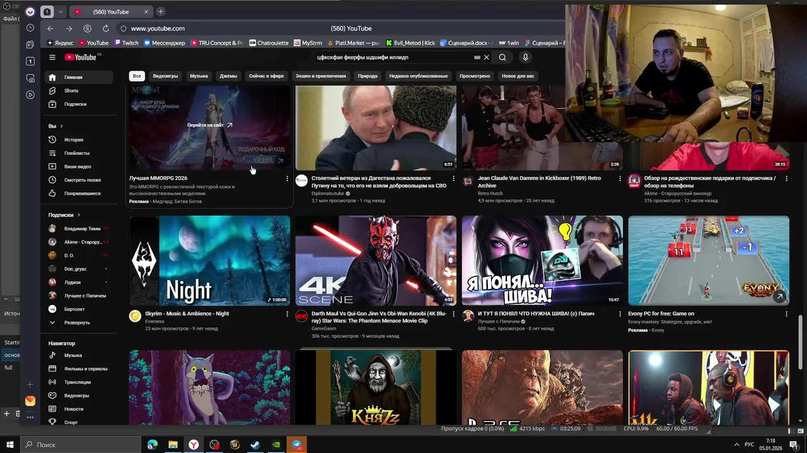Screen dimensions: 807x453
Task: Select the Музыка filter chip
Action: [199, 75]
